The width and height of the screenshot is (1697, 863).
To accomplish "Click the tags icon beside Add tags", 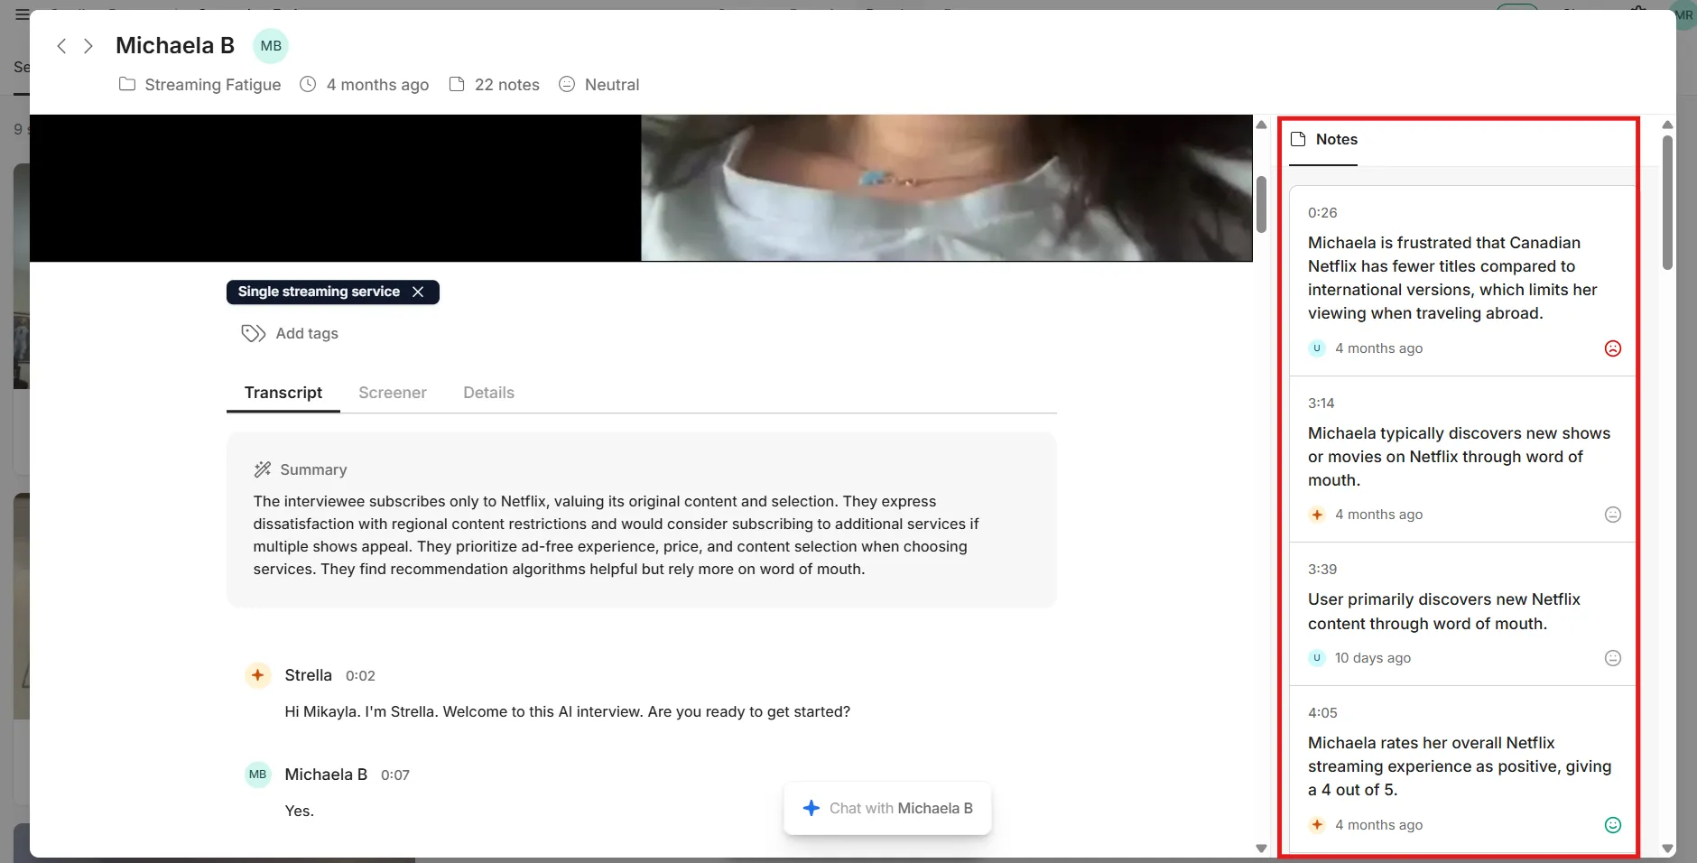I will 253,333.
